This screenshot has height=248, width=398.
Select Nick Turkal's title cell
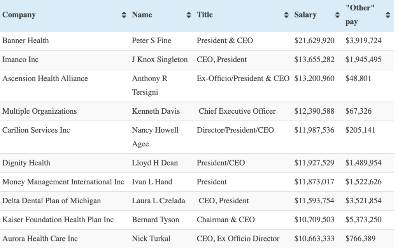pos(238,239)
